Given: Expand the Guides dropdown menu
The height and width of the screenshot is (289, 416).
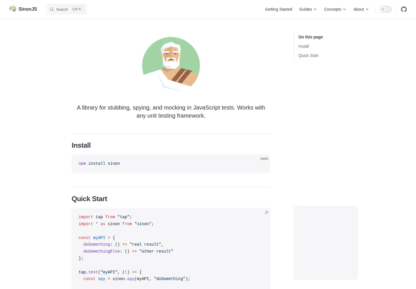Looking at the screenshot, I should pos(308,9).
